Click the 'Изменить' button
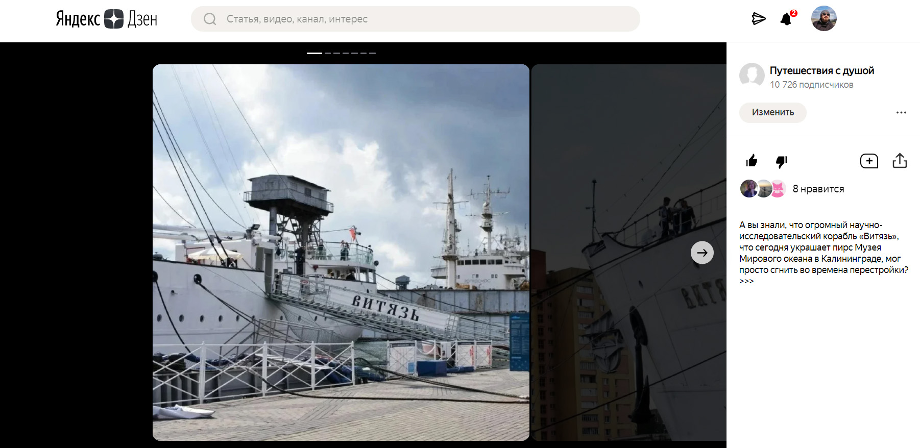This screenshot has width=920, height=448. (x=772, y=112)
